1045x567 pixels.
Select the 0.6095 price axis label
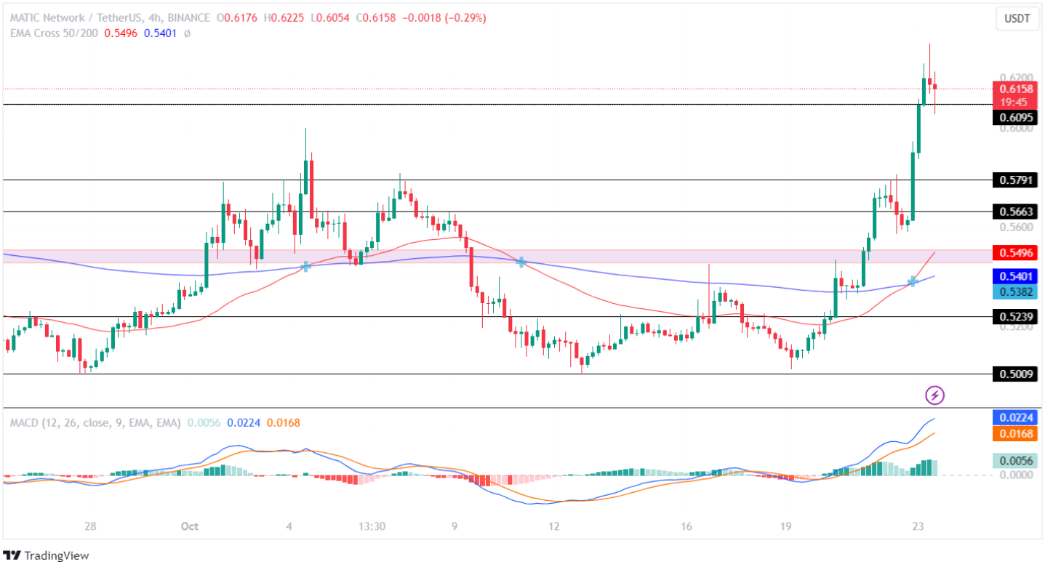pyautogui.click(x=1015, y=118)
